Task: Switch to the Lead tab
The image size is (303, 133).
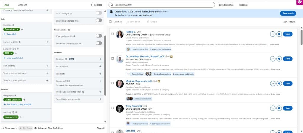Action: [x=6, y=5]
